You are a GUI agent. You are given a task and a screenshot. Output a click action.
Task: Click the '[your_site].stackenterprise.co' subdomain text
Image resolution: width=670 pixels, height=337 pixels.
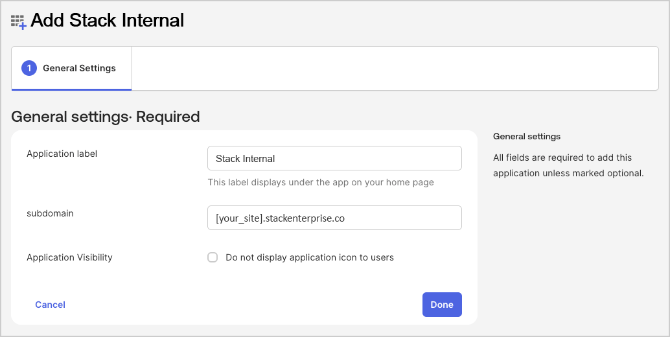(x=280, y=218)
